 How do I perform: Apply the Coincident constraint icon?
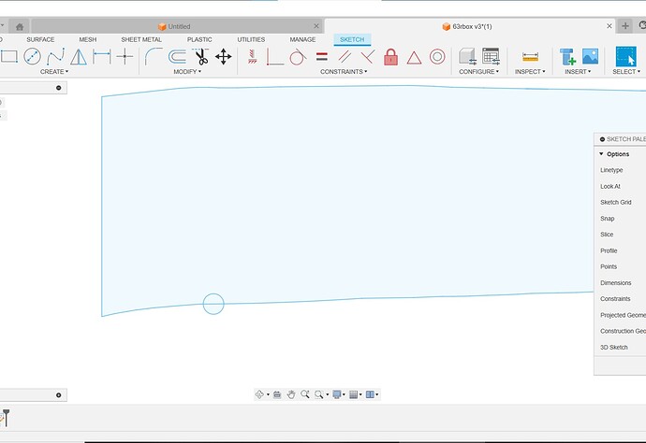tap(274, 57)
